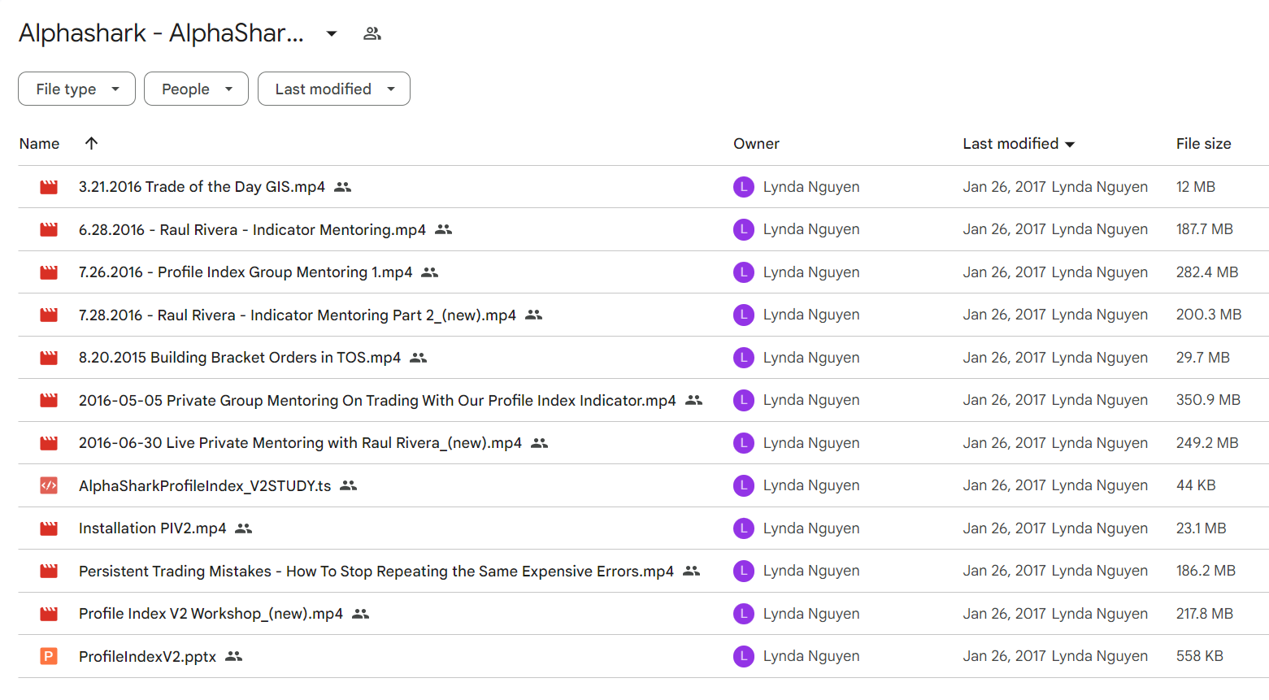Click the video icon for 8.20.2015 Building Bracket Orders in TOS.mp4
Screen dimensions: 1269x700
[x=49, y=358]
